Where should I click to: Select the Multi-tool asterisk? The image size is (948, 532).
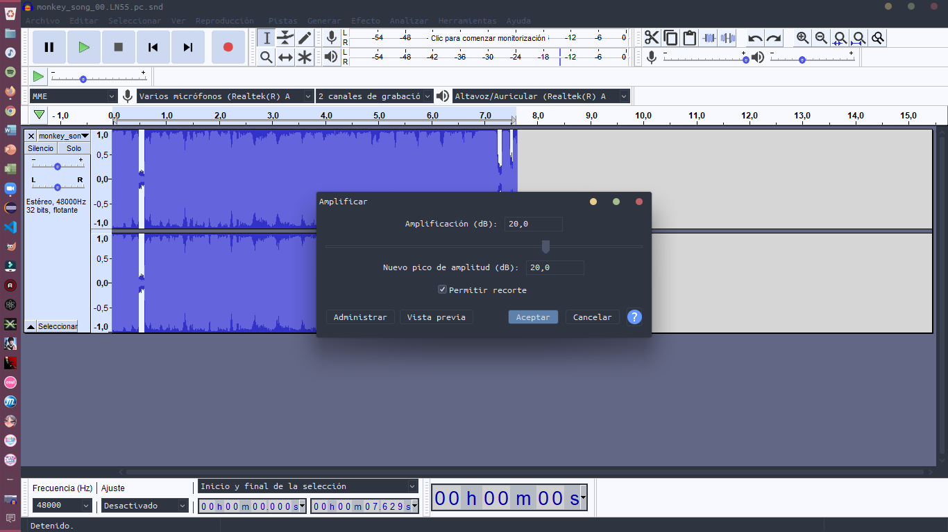tap(305, 57)
